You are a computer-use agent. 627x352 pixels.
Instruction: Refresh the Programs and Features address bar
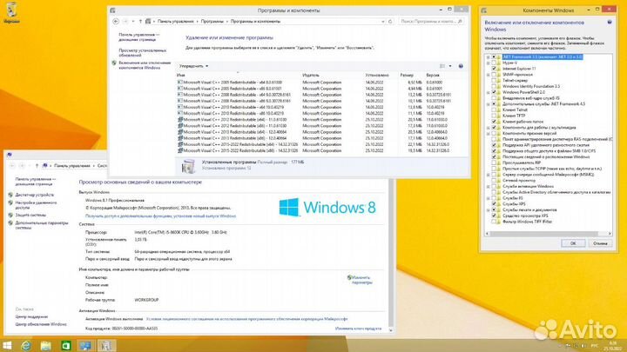pyautogui.click(x=390, y=22)
